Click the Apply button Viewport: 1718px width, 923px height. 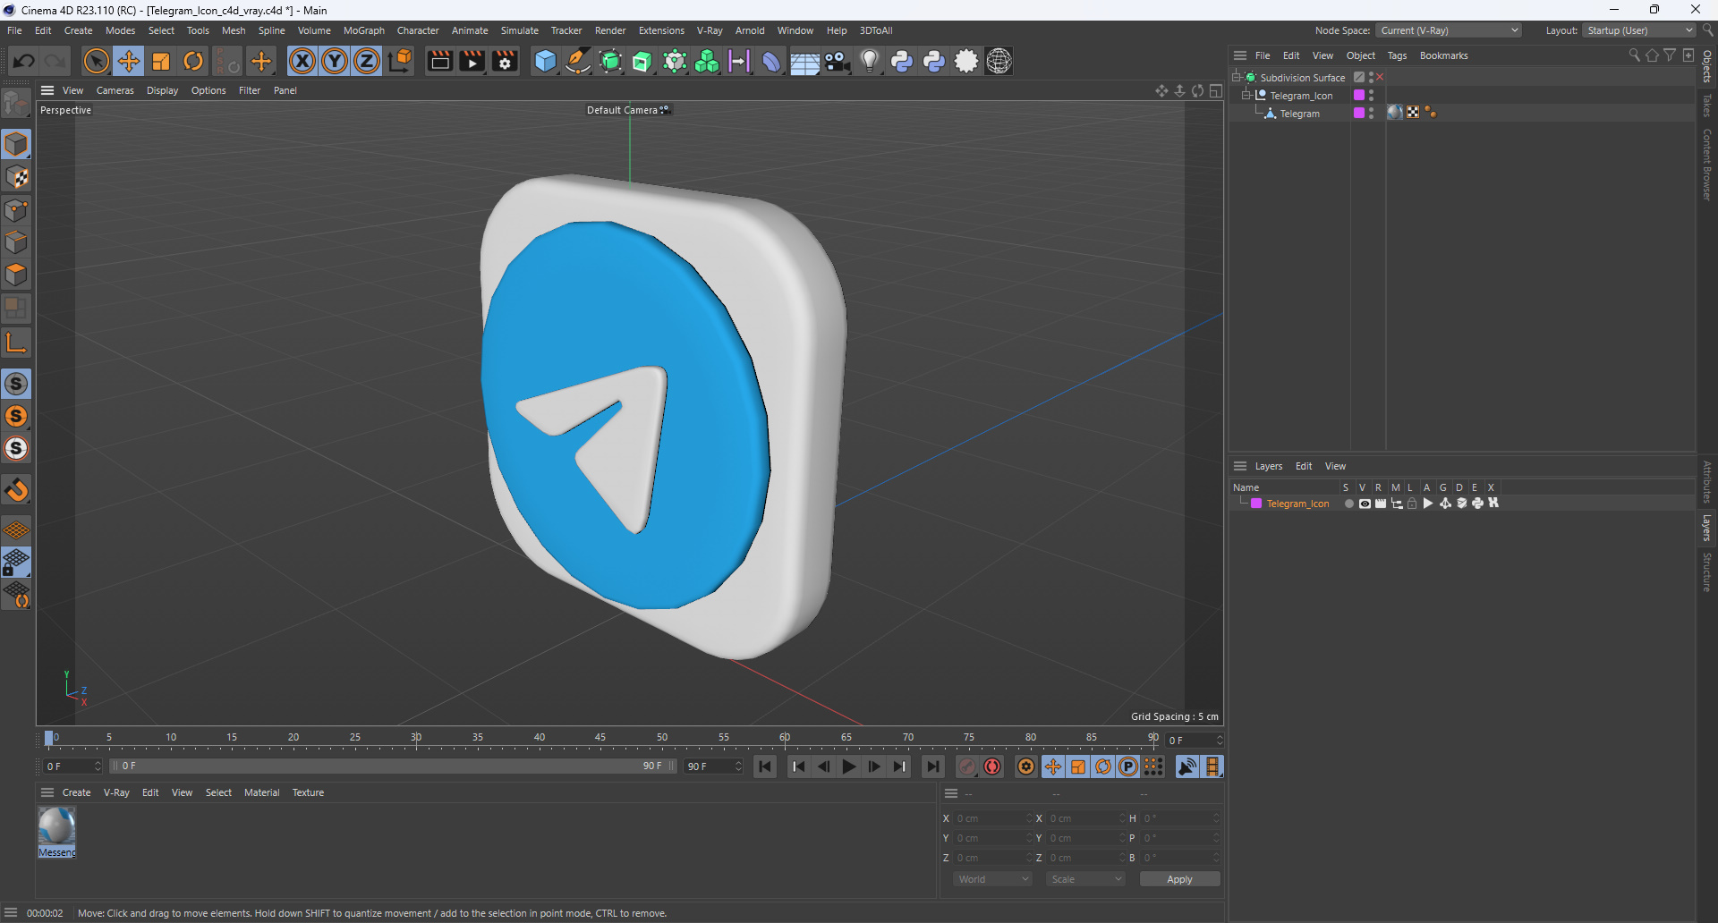coord(1179,879)
